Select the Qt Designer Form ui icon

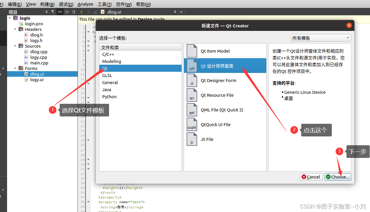[x=192, y=80]
